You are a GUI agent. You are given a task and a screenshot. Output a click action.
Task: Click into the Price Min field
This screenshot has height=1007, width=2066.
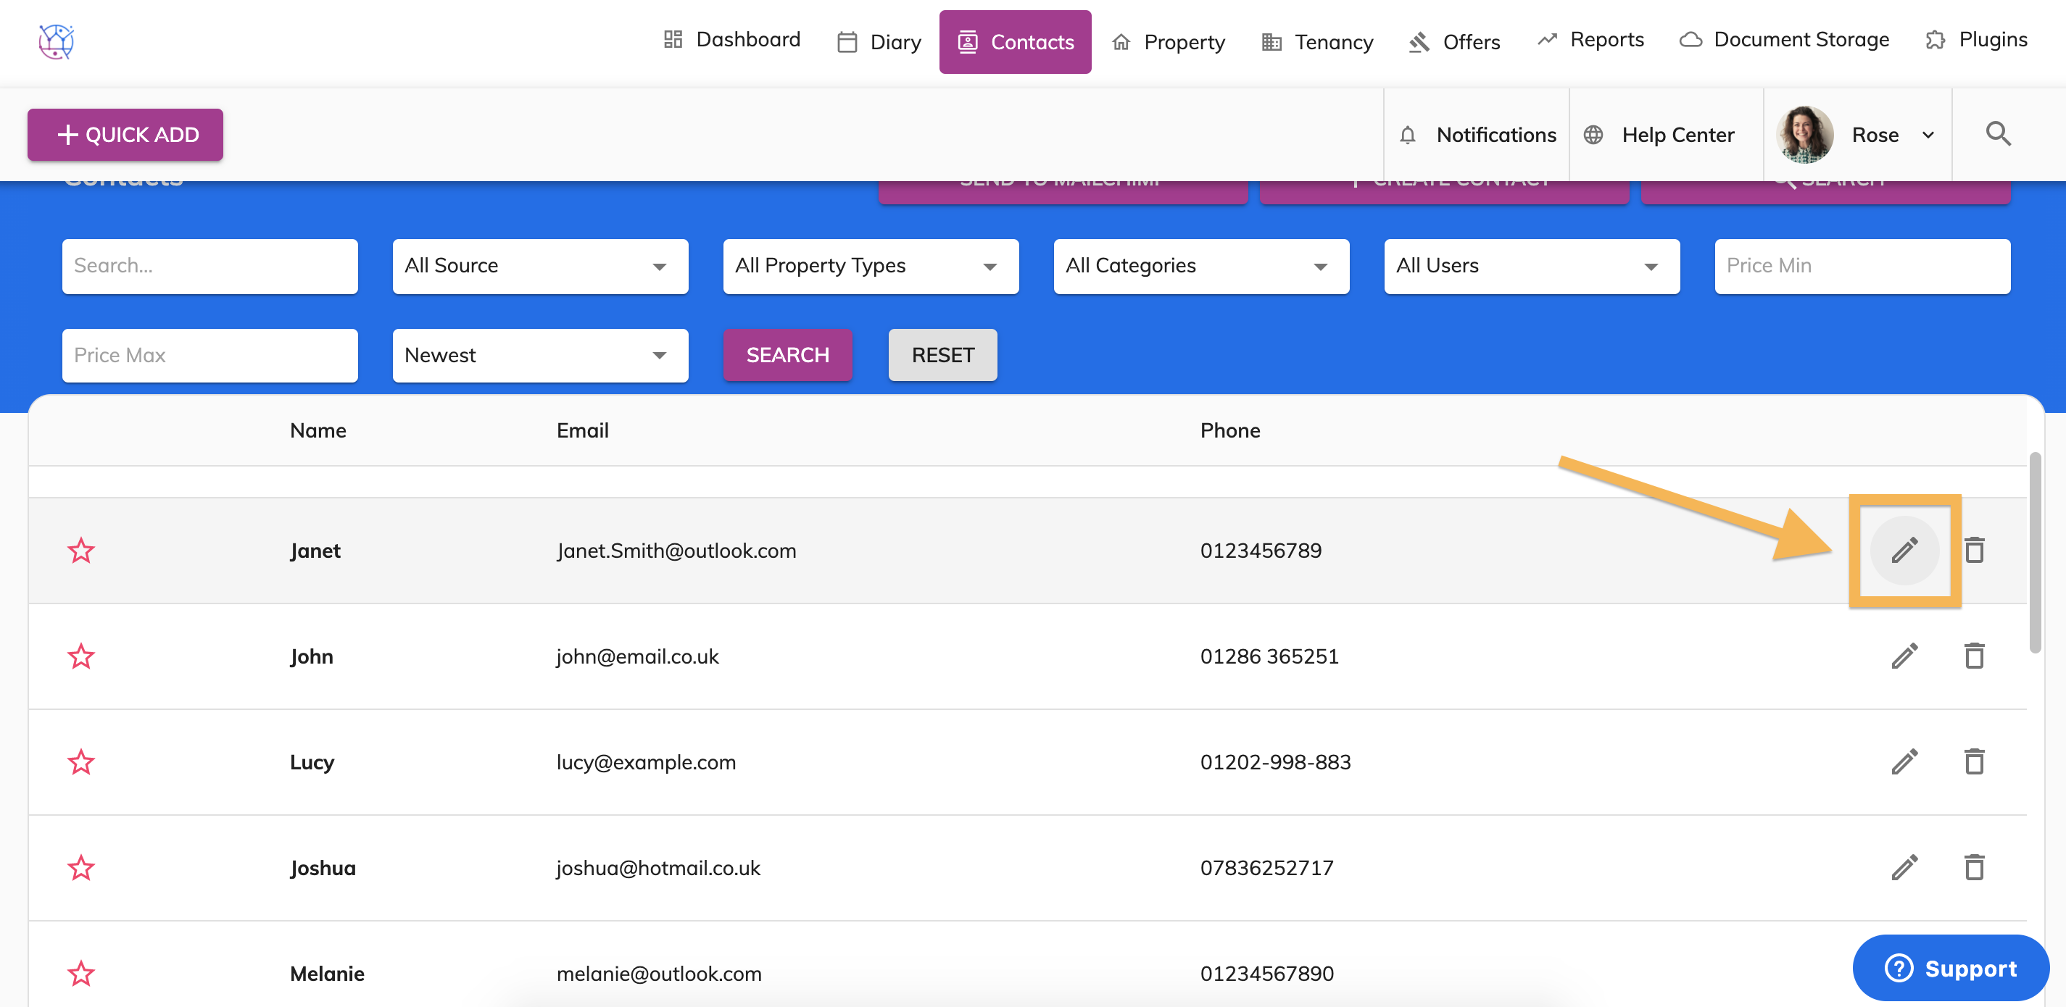coord(1862,266)
